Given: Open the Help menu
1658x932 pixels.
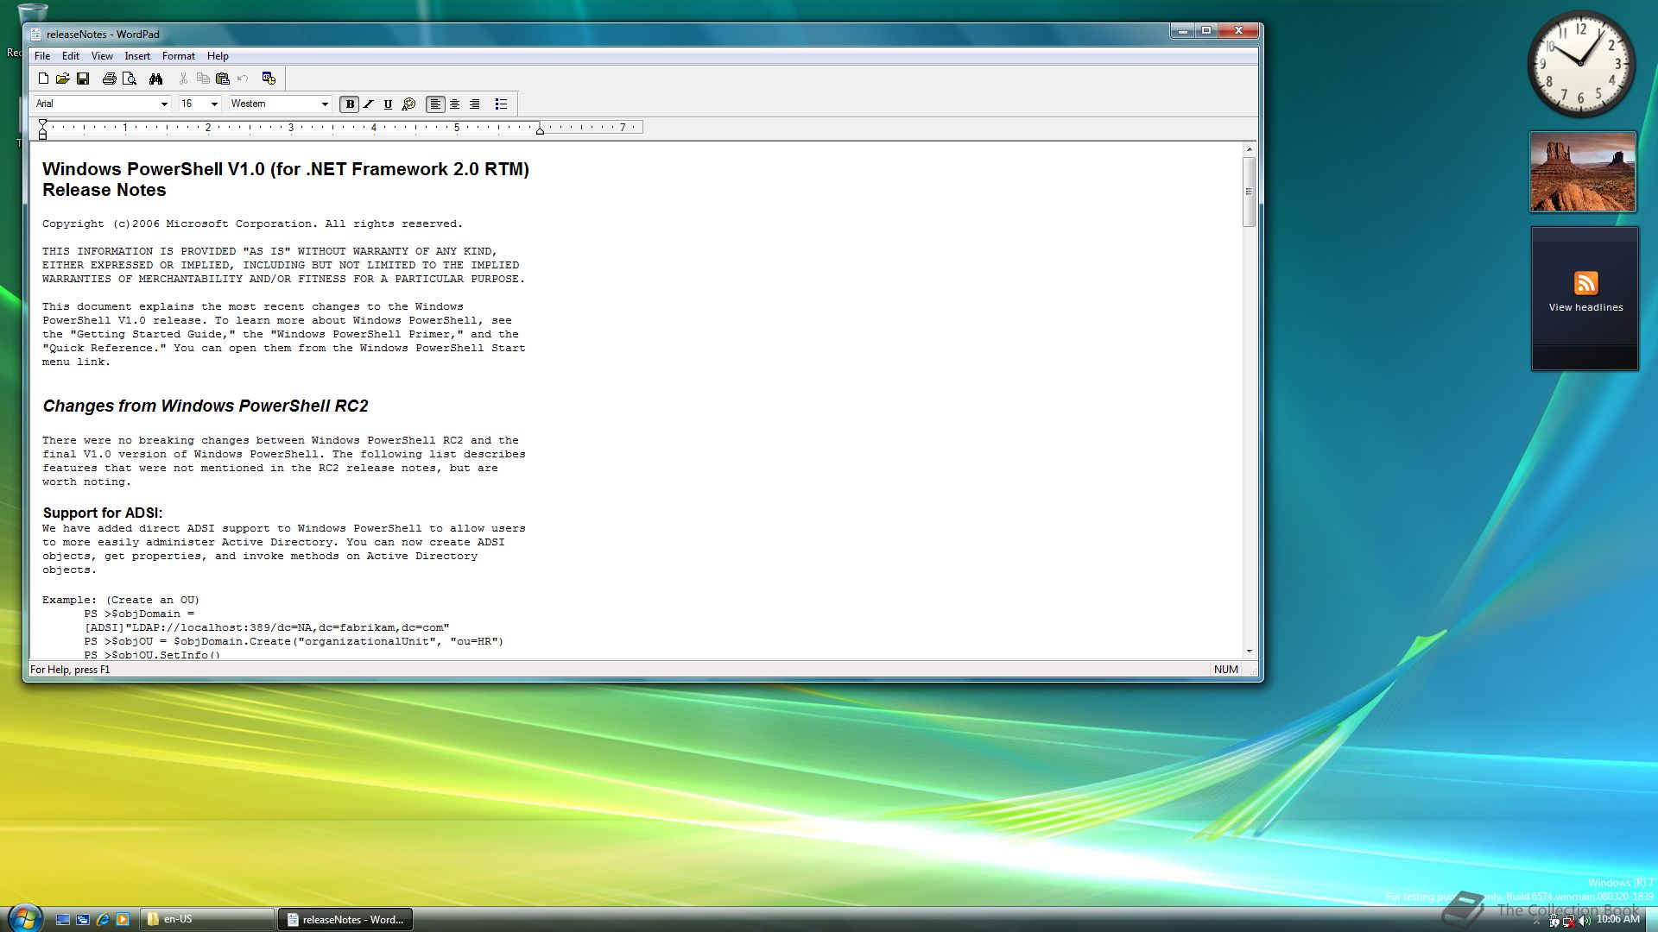Looking at the screenshot, I should [218, 56].
